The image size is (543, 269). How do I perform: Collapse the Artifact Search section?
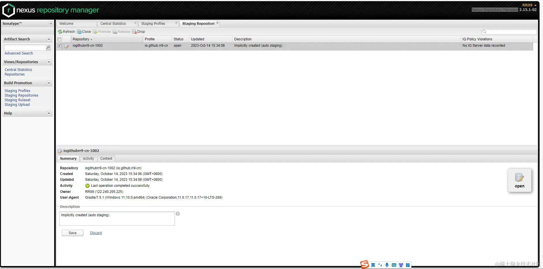pyautogui.click(x=49, y=39)
